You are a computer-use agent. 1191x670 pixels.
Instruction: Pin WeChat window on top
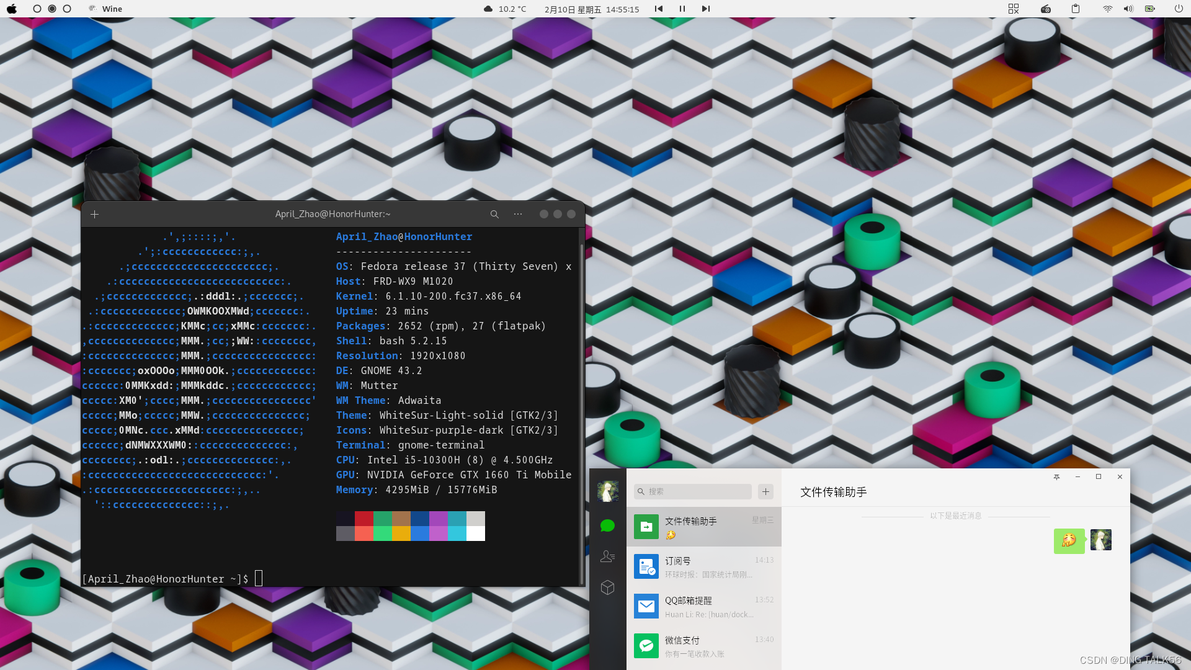(1056, 476)
